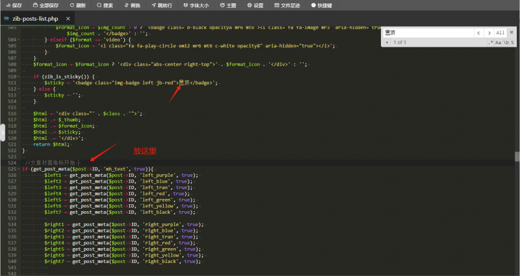Open the 字体大小 font size option
The width and height of the screenshot is (520, 276).
(x=196, y=5)
